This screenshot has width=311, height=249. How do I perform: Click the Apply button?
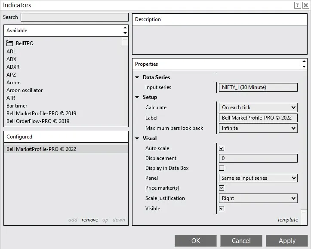click(x=287, y=241)
